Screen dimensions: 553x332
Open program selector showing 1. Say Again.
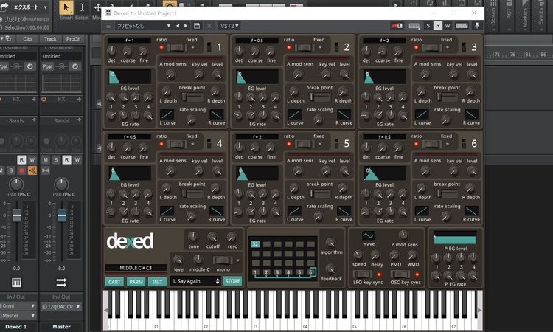[195, 281]
